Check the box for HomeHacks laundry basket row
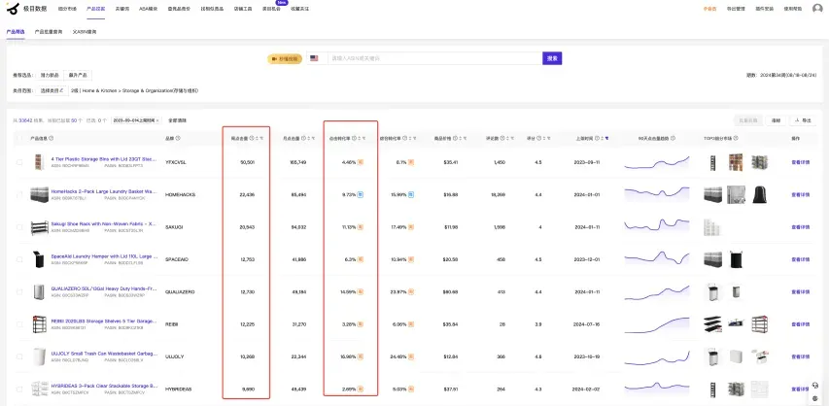829x406 pixels. [19, 194]
